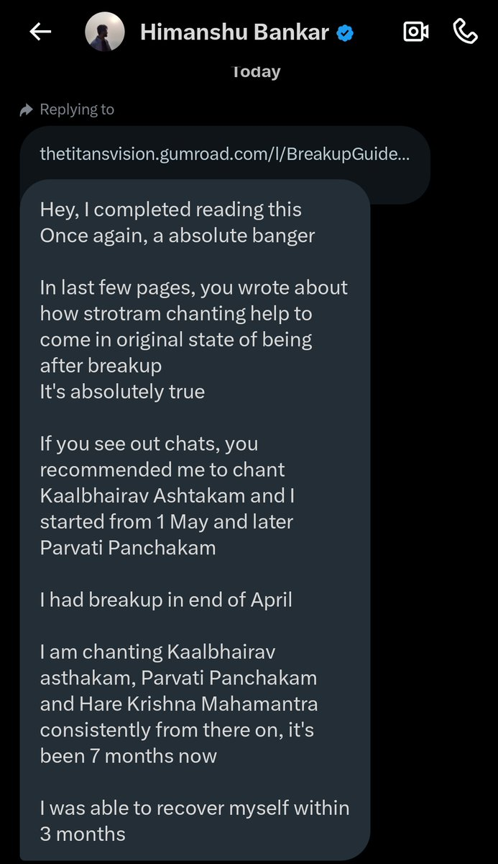Click the "Hare Krishna Mahamantra" line
This screenshot has height=864, width=498.
coord(179,703)
